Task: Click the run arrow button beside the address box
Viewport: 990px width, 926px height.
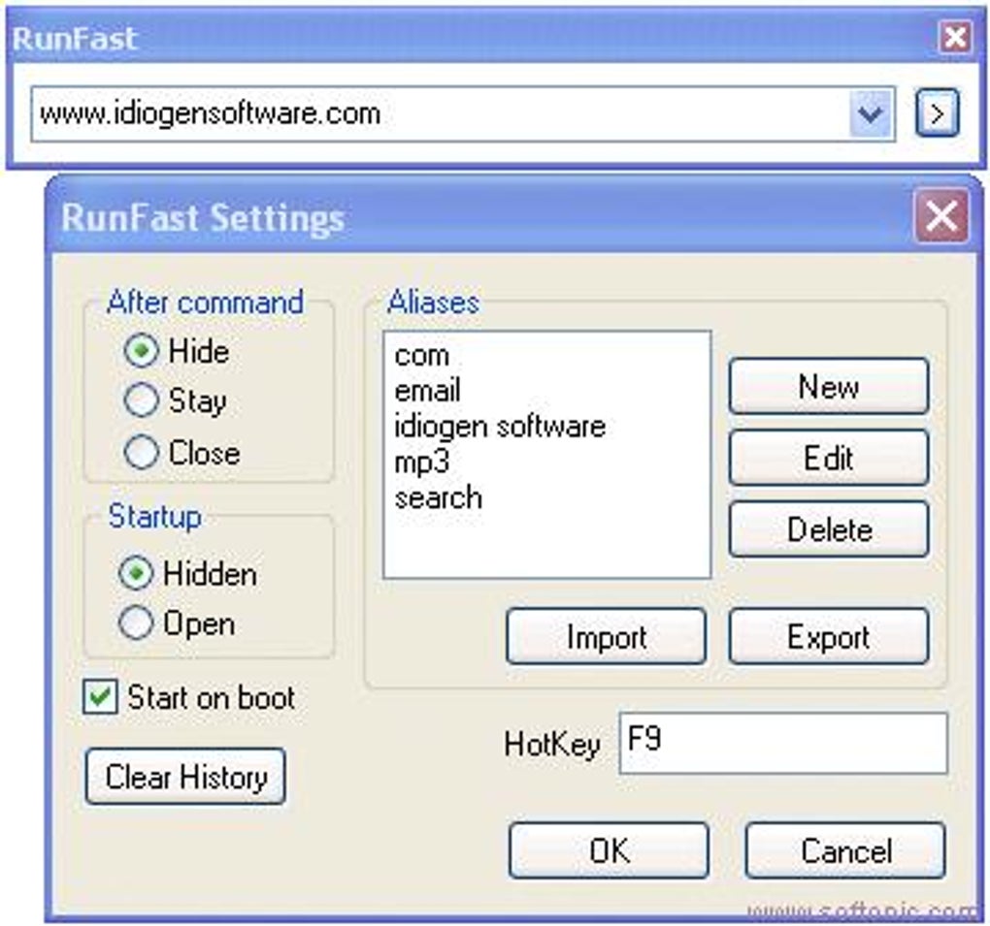Action: tap(937, 115)
